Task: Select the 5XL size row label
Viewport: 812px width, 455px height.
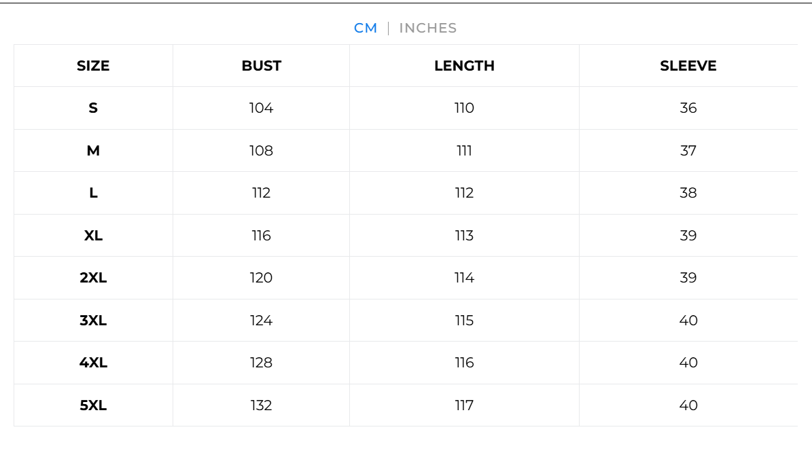Action: [93, 405]
